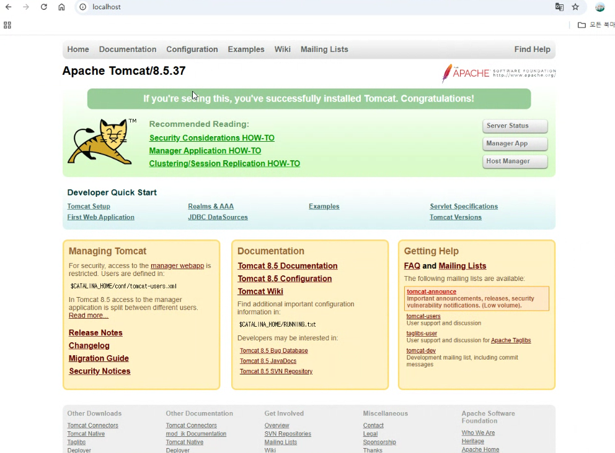Open the Tomcat Versions link

click(x=456, y=217)
